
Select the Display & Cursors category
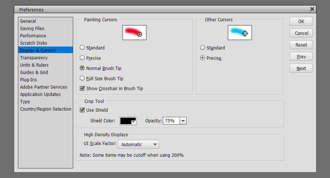[45, 50]
